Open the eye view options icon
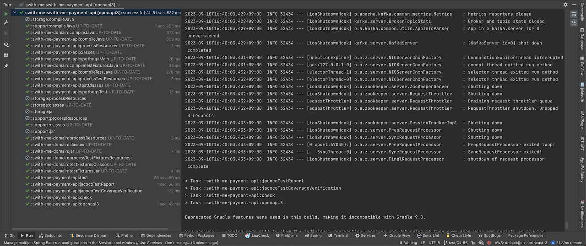The height and width of the screenshot is (246, 586). (6, 44)
